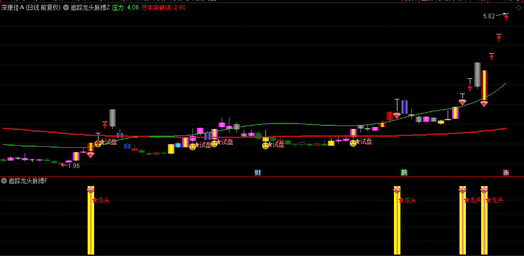This screenshot has height=256, width=524.
Task: Click the 5.82 high price label
Action: click(489, 16)
